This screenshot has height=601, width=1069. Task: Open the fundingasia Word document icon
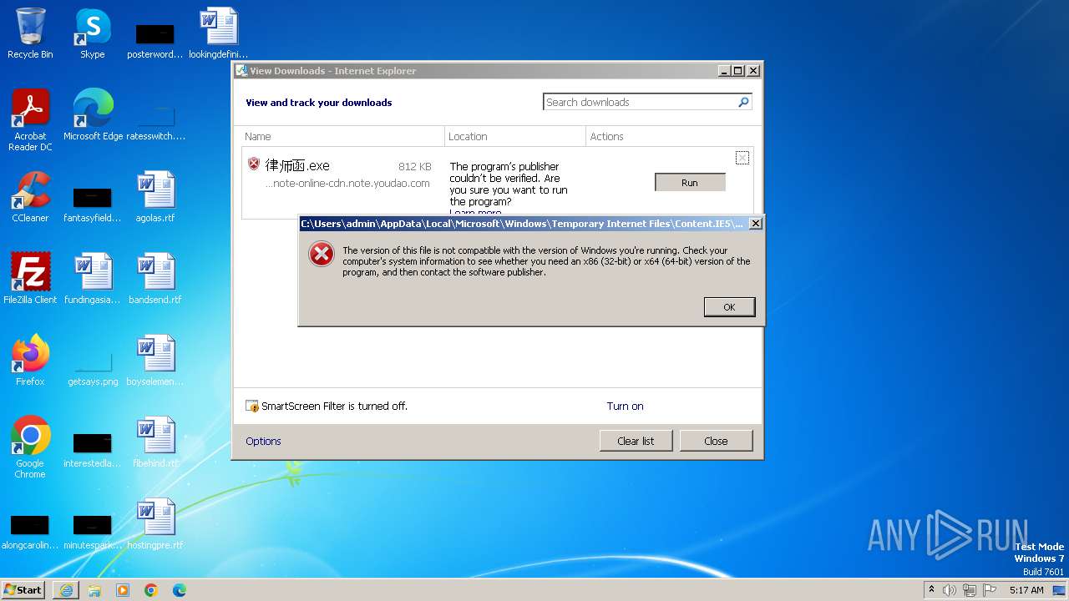pyautogui.click(x=93, y=279)
